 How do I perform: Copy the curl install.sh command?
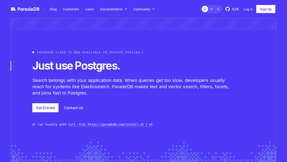coord(110,124)
